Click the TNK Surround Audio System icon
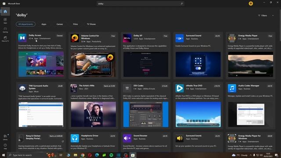The image size is (281, 158). pyautogui.click(x=22, y=88)
